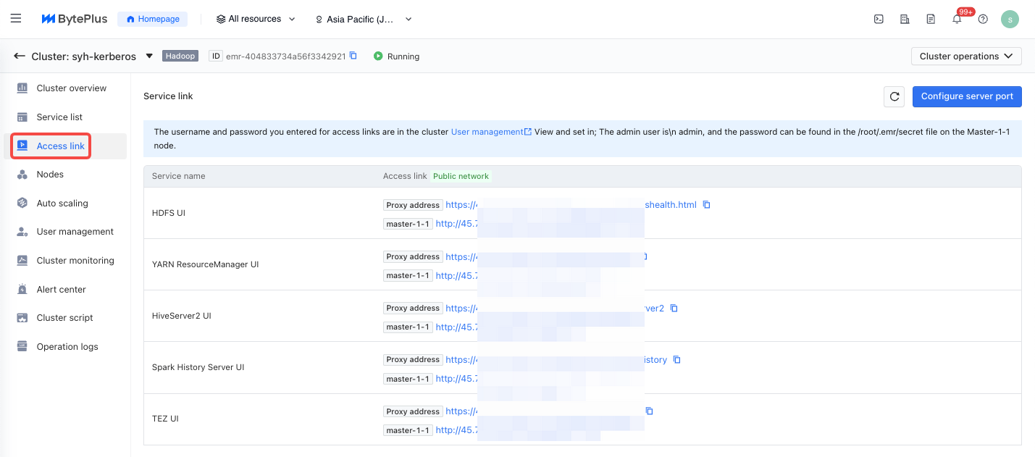Screen dimensions: 1035x457
Task: Copy the cluster ID
Action: [x=353, y=56]
